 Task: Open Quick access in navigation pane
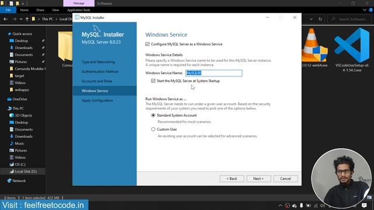click(22, 34)
